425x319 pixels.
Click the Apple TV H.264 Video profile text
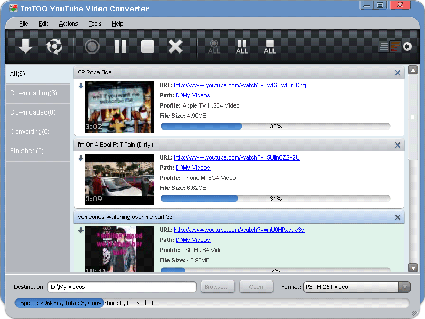pyautogui.click(x=211, y=105)
